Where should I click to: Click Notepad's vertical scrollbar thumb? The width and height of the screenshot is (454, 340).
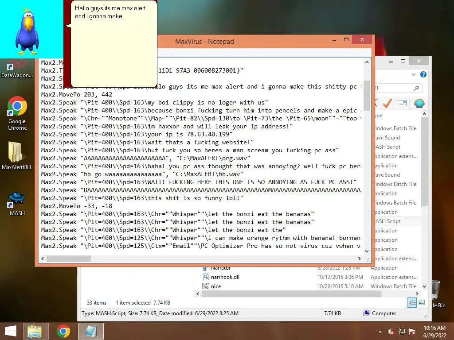point(367,96)
